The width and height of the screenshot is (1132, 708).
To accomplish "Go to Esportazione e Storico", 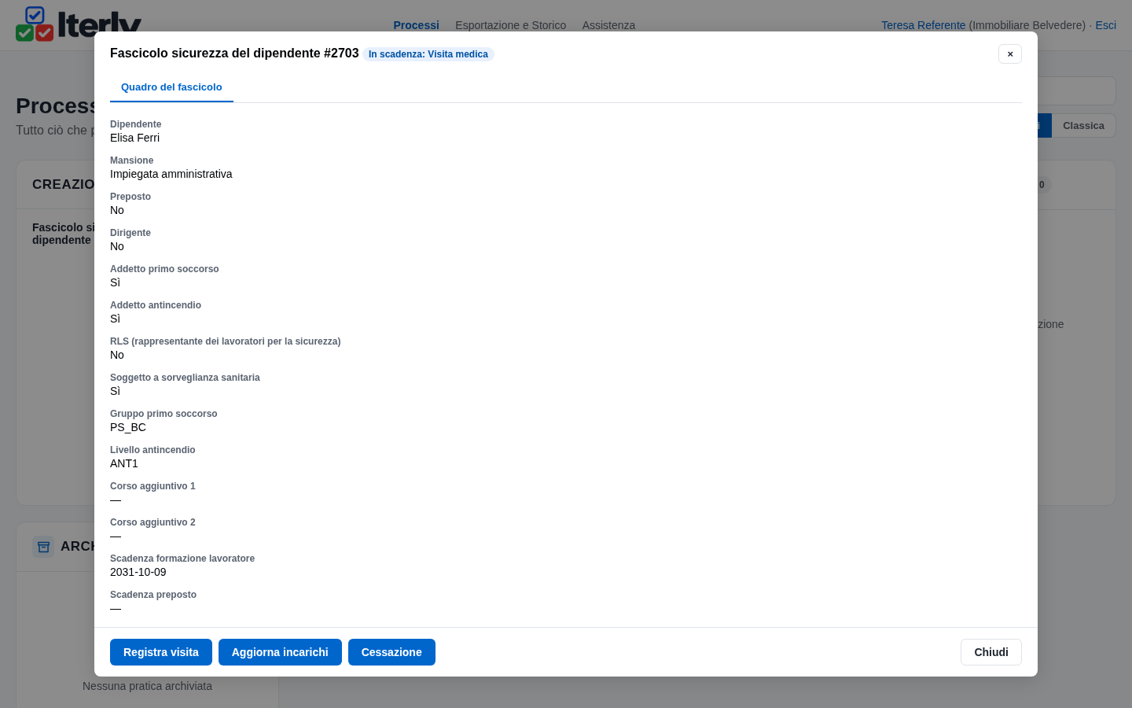I will point(510,25).
